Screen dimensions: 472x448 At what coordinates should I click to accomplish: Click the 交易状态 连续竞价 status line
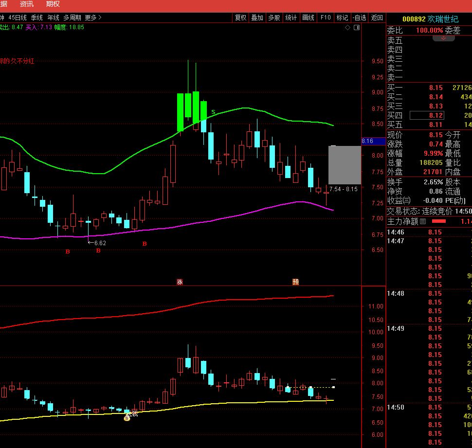pyautogui.click(x=429, y=211)
